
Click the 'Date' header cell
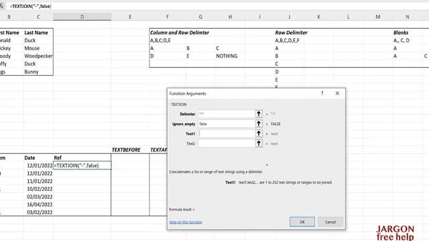tap(38, 158)
